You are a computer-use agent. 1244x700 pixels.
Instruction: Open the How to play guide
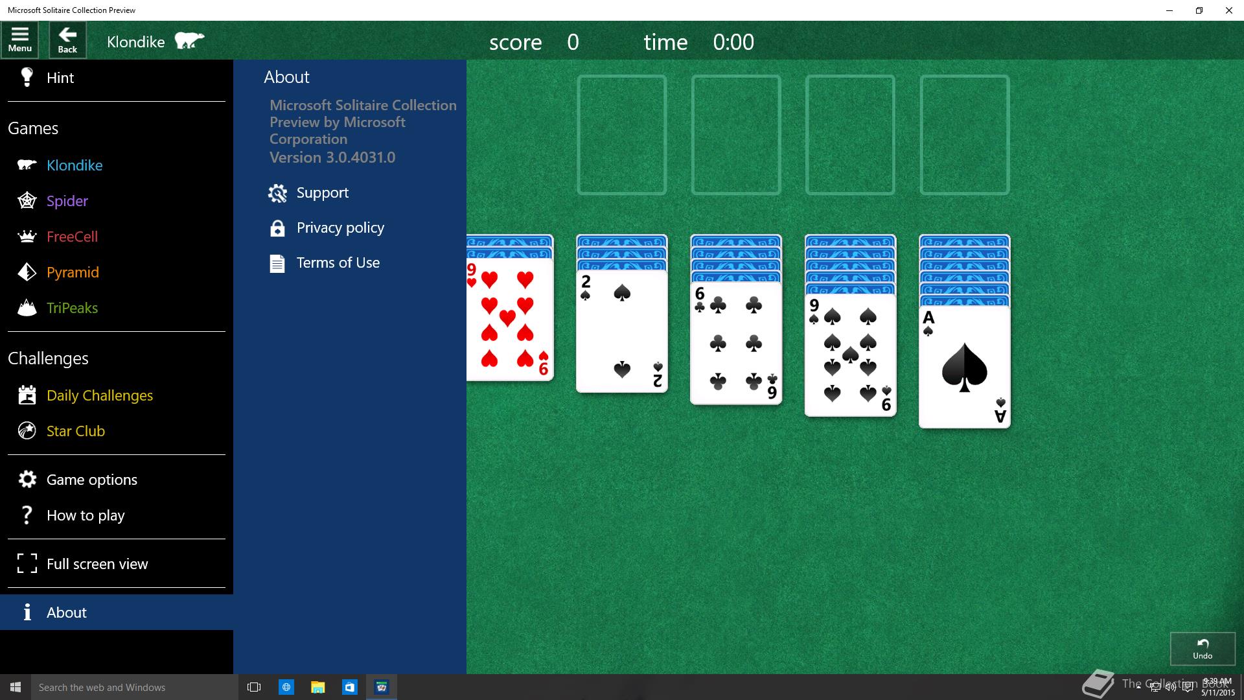(117, 515)
